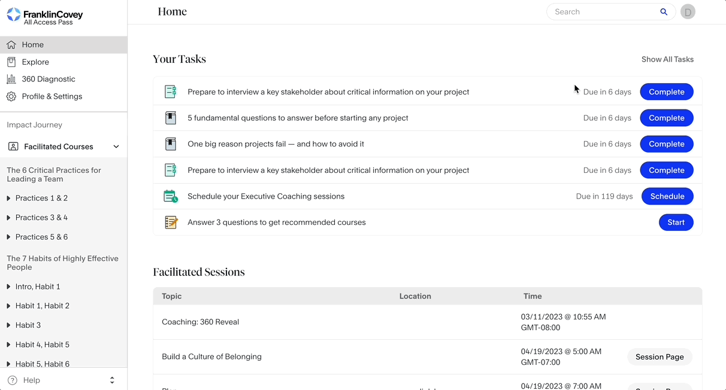Collapse the Facilitated Courses dropdown
This screenshot has height=390, width=726.
point(116,147)
